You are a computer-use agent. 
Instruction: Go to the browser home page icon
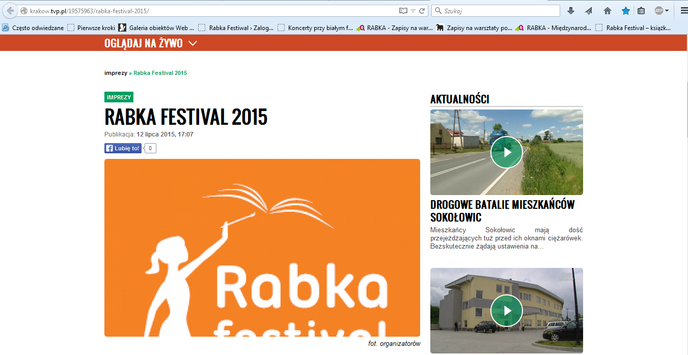[x=607, y=11]
